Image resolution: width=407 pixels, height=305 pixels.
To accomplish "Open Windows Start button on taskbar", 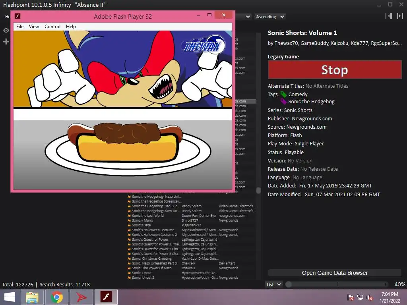I will coord(10,297).
